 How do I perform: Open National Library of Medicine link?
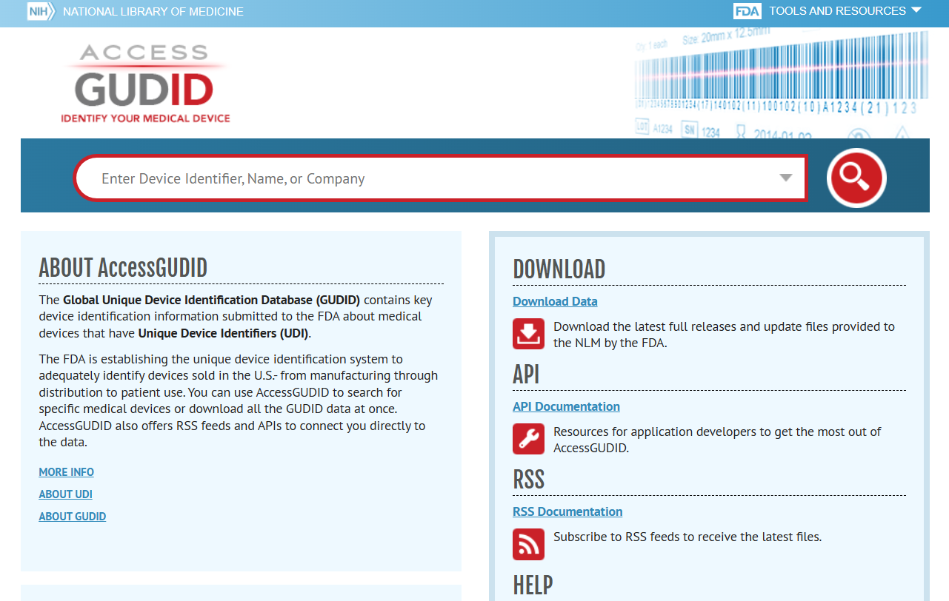(153, 12)
